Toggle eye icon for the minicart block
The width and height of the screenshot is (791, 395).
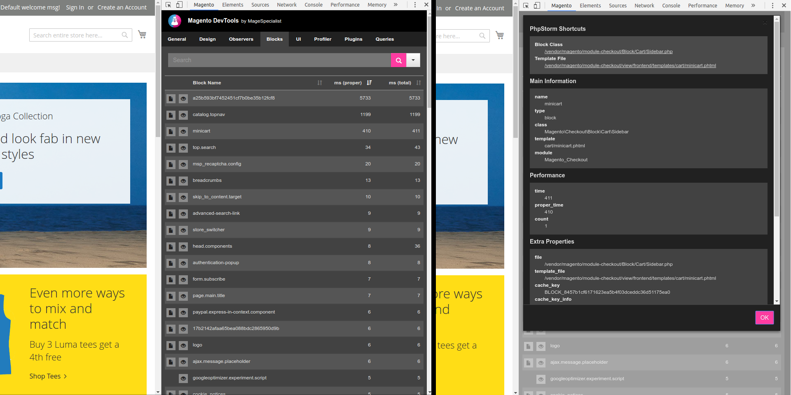(183, 131)
